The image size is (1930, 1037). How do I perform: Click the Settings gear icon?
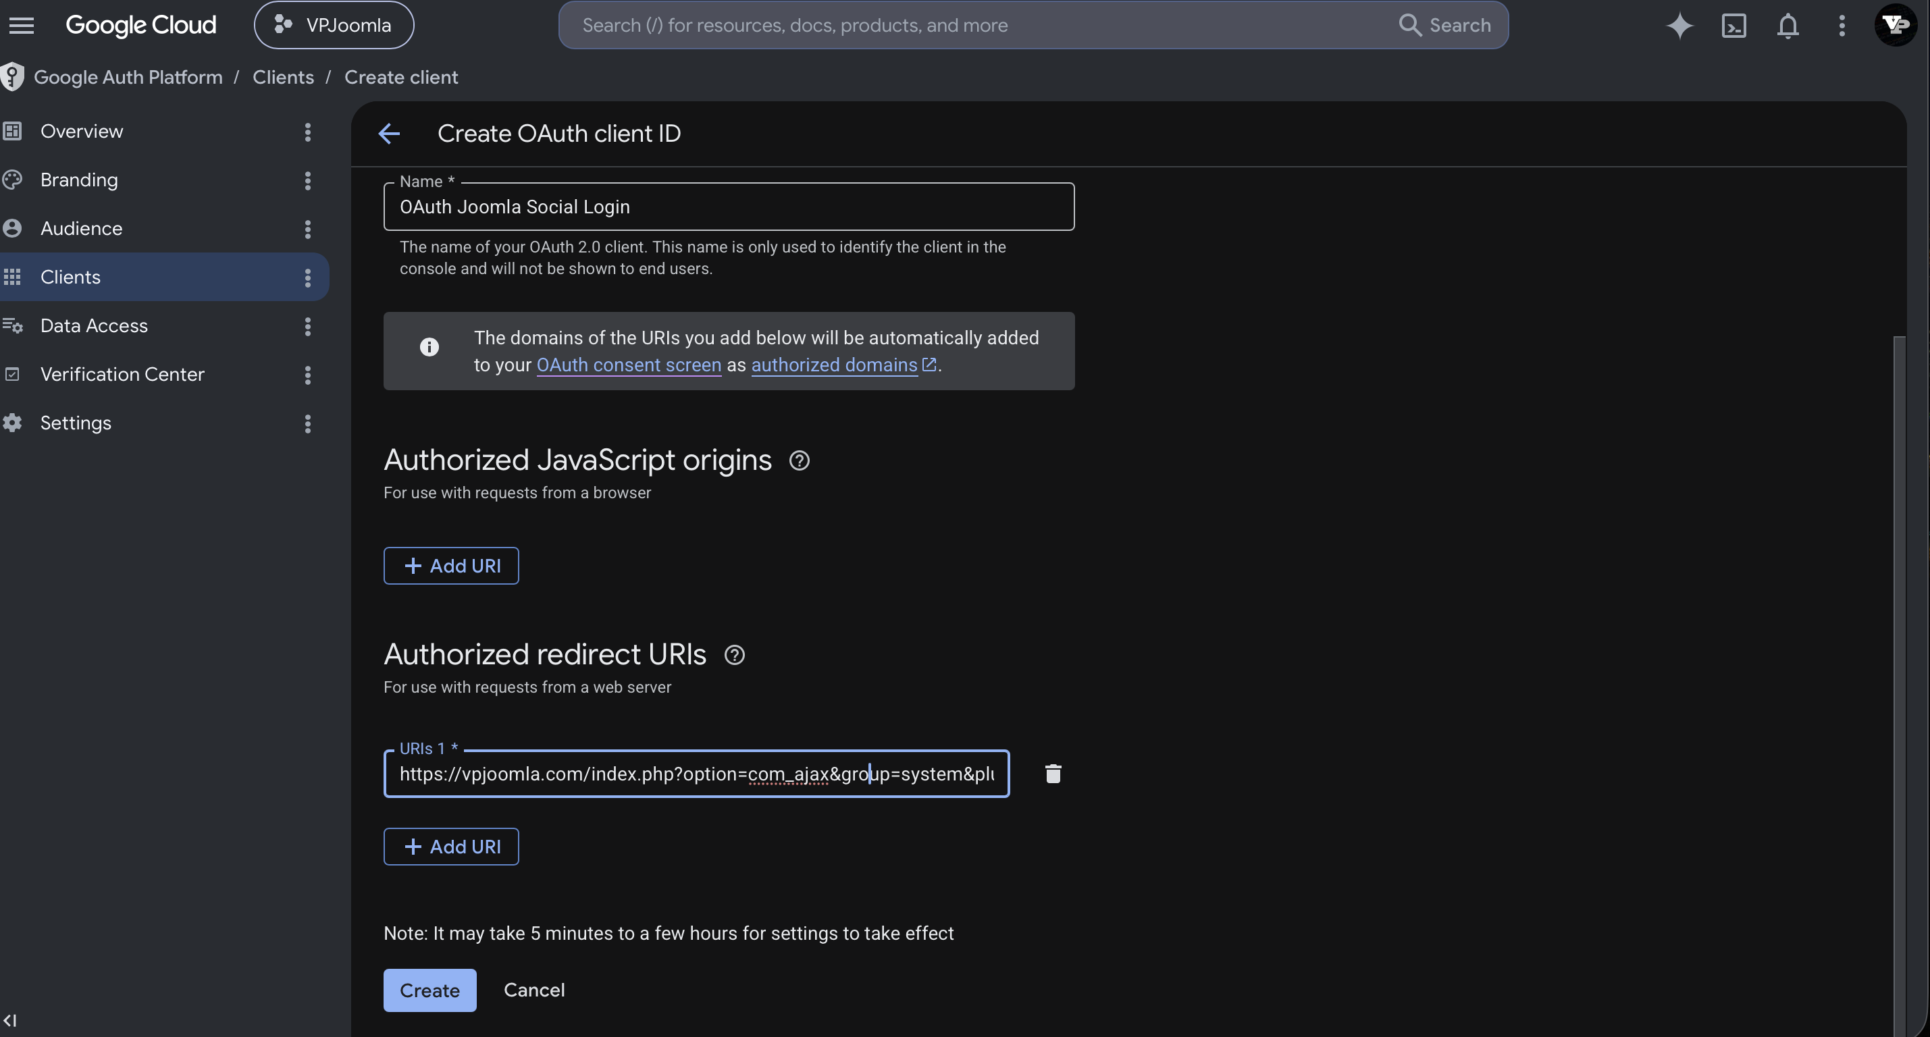12,423
